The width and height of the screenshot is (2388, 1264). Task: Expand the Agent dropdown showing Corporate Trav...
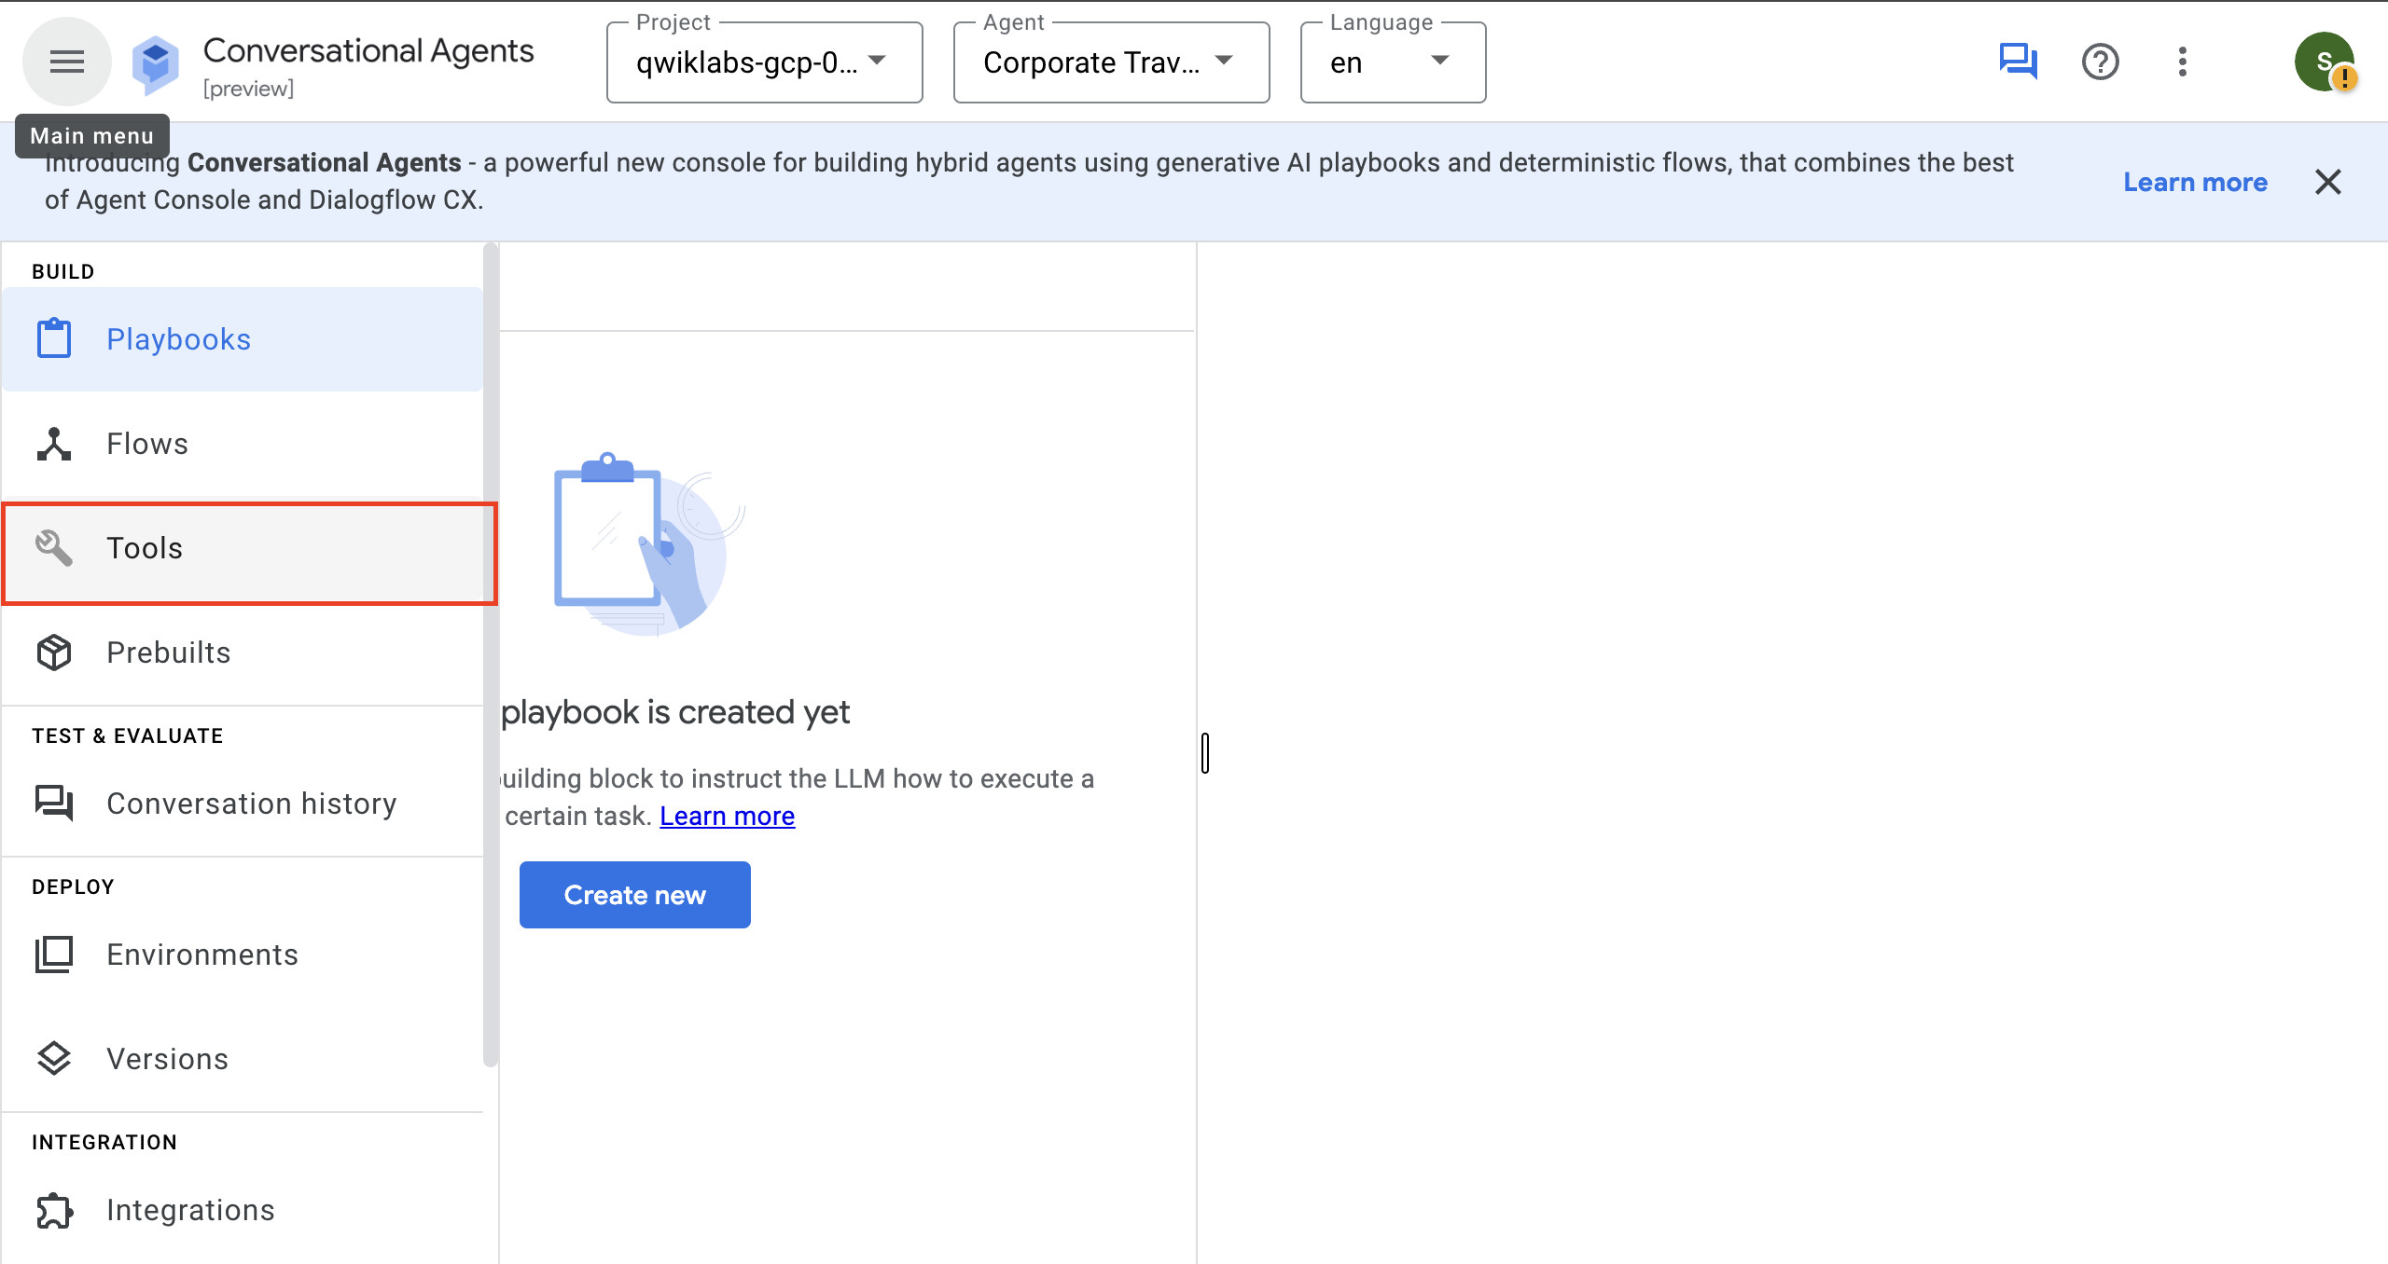pos(1111,62)
